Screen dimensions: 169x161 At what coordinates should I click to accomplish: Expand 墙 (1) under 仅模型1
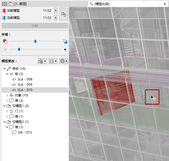(7, 117)
